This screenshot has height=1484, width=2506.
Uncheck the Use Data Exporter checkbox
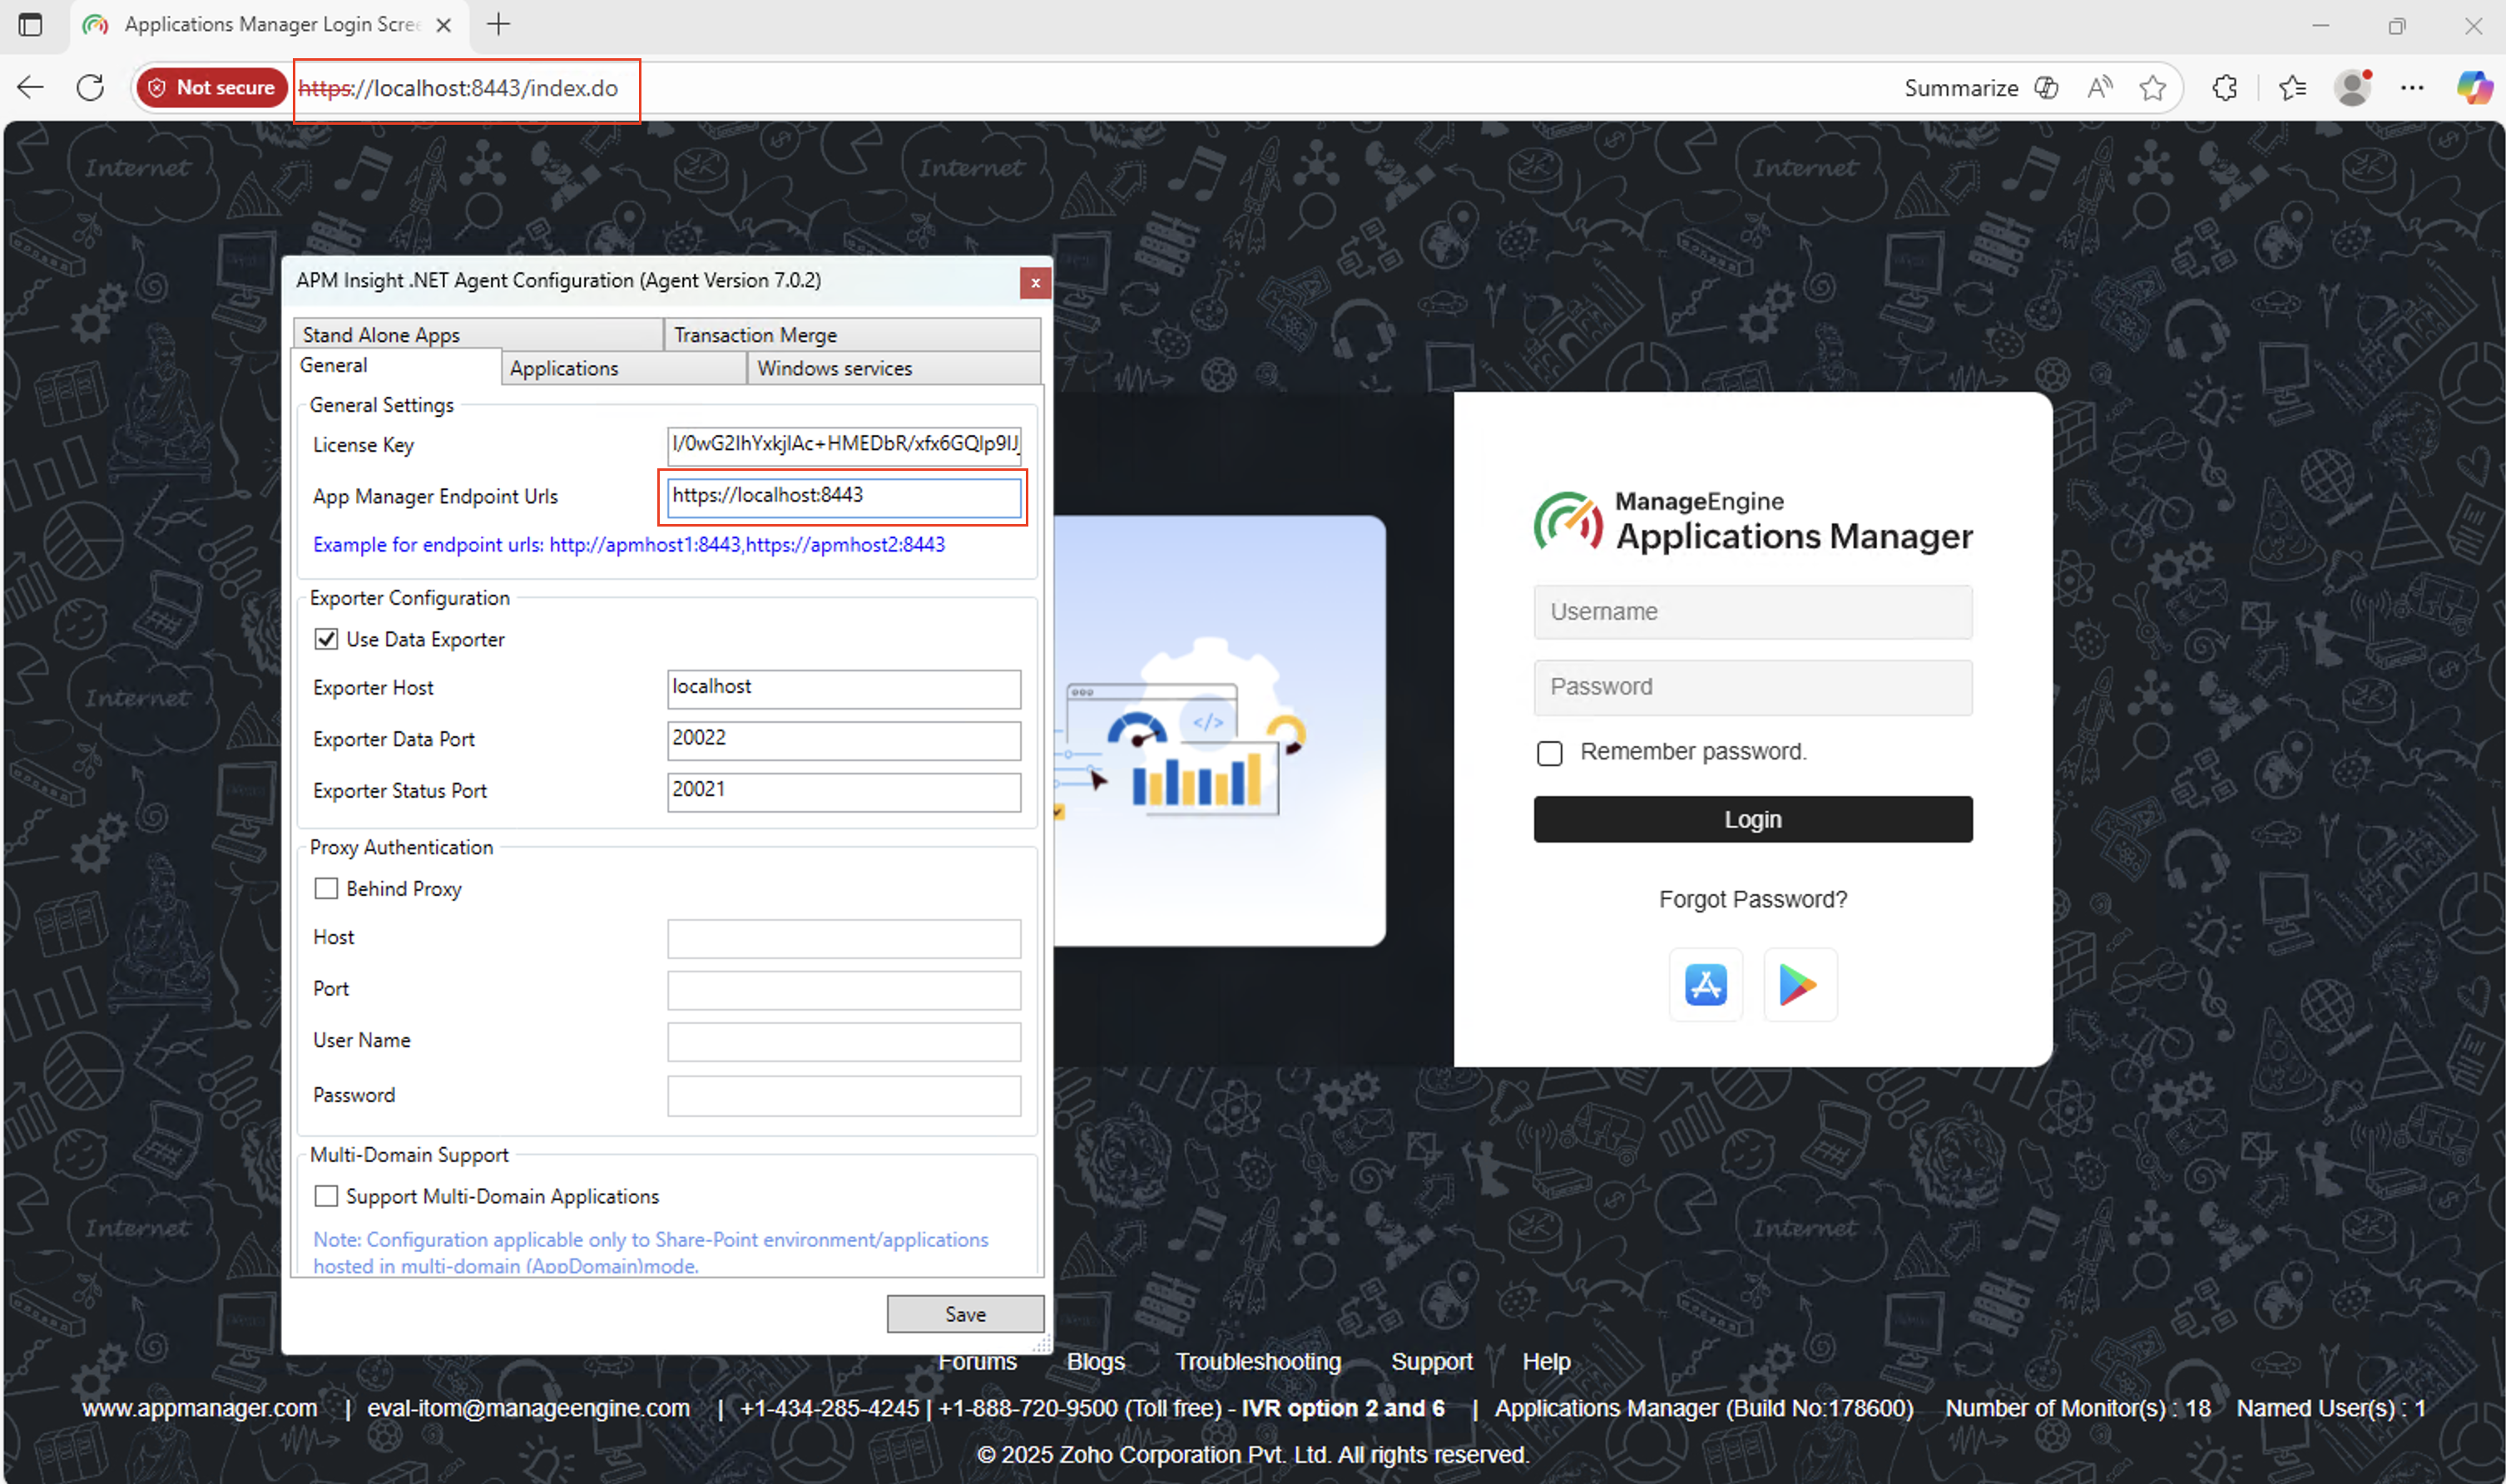click(x=326, y=639)
